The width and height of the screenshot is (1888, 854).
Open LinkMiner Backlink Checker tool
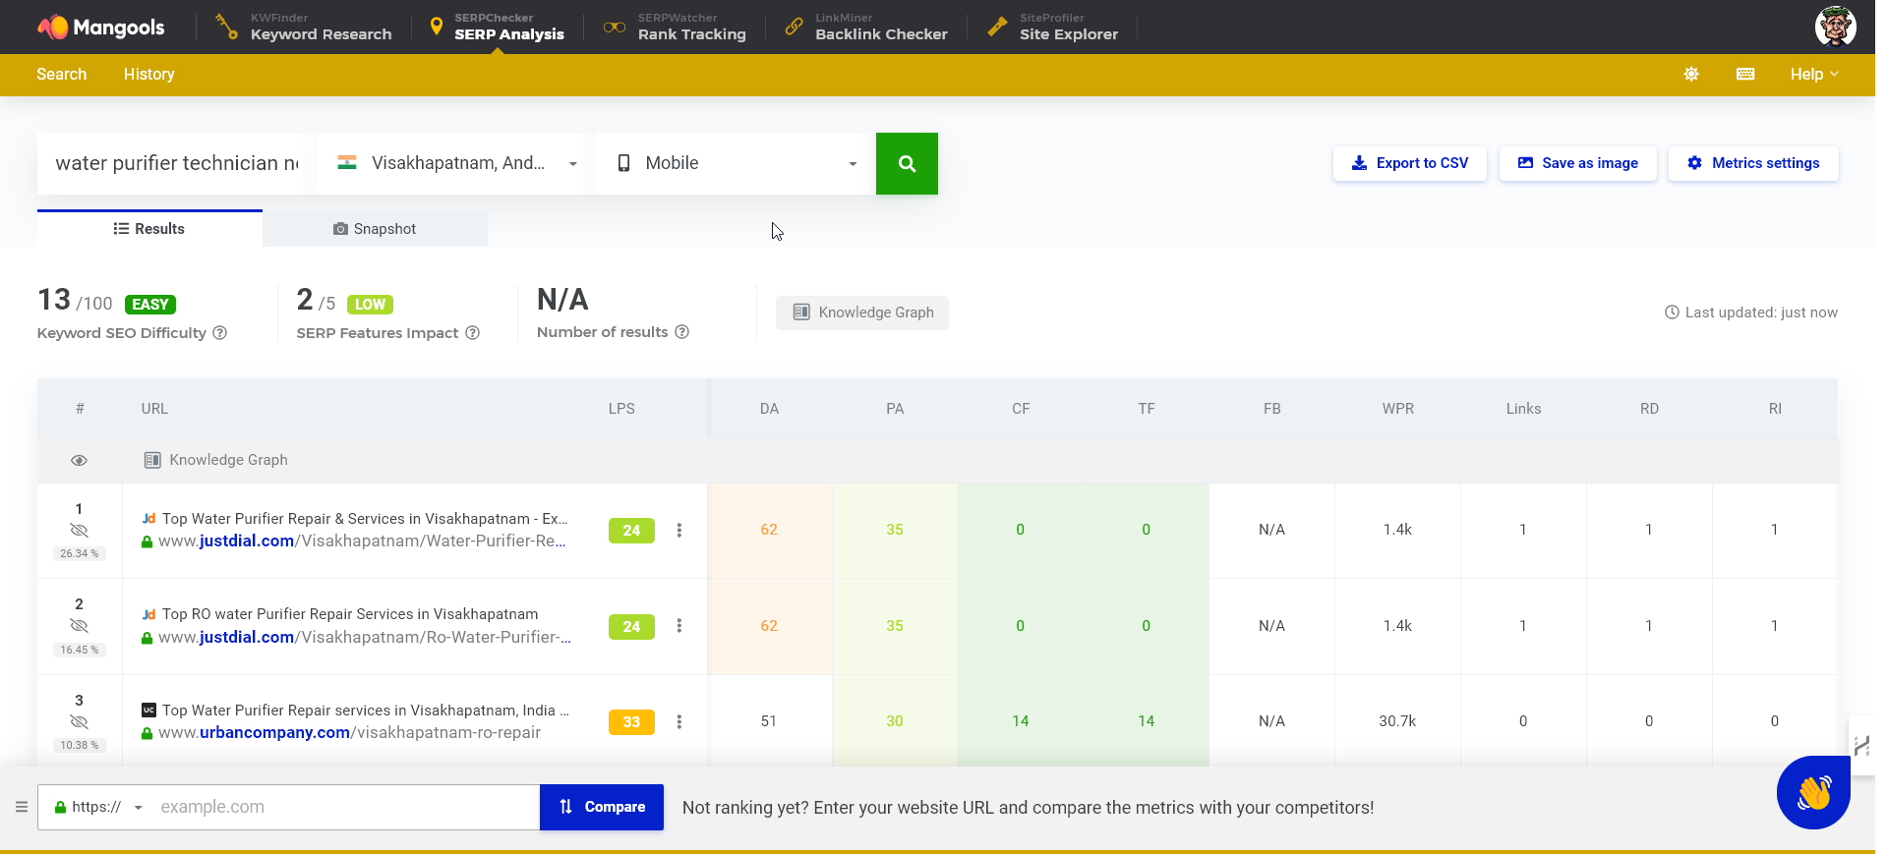click(x=865, y=27)
